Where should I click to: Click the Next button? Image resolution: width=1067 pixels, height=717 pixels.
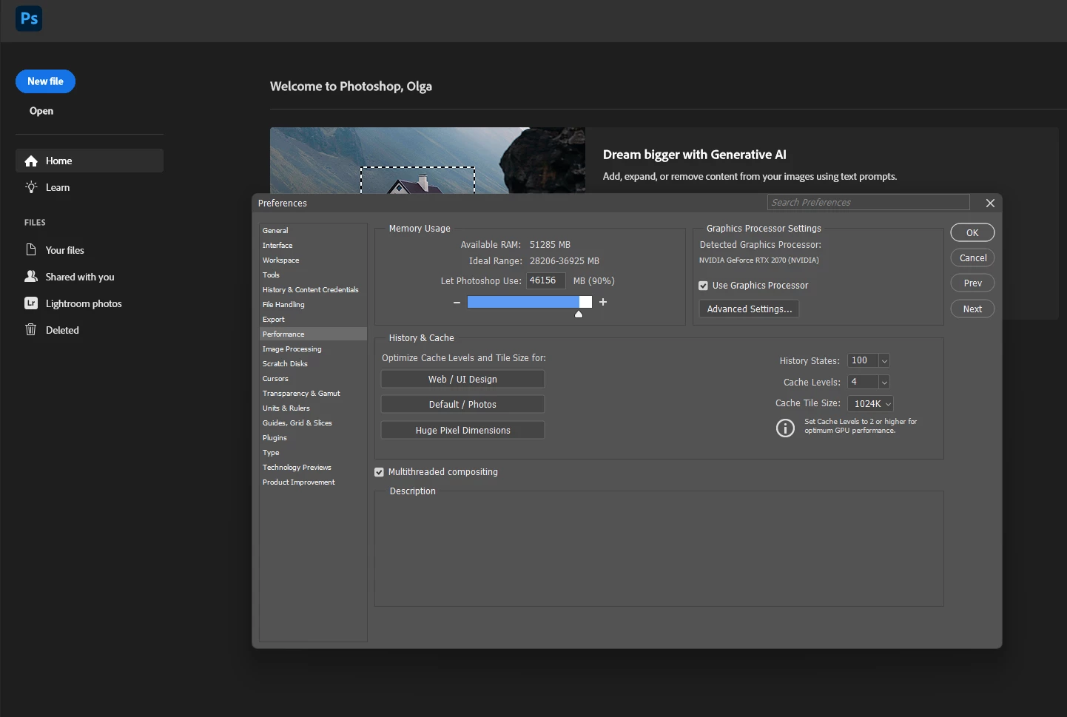[x=972, y=309]
